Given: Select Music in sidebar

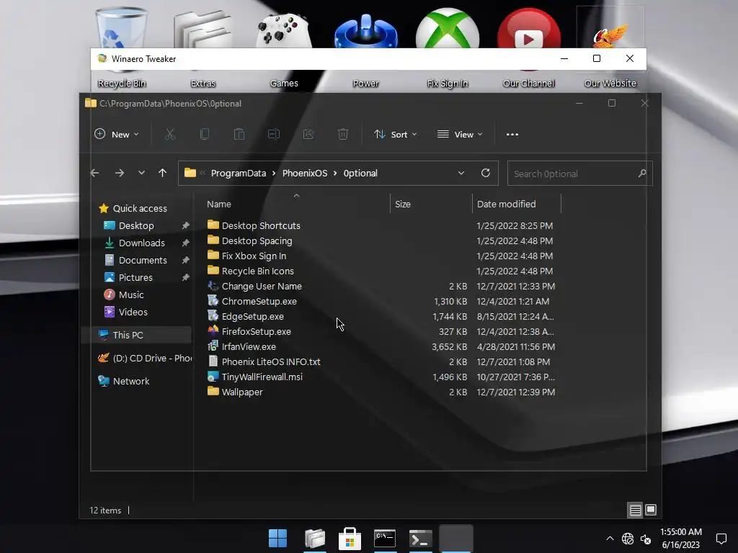Looking at the screenshot, I should pos(124,295).
